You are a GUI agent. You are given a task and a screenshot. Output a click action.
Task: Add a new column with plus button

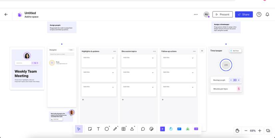coord(202,51)
